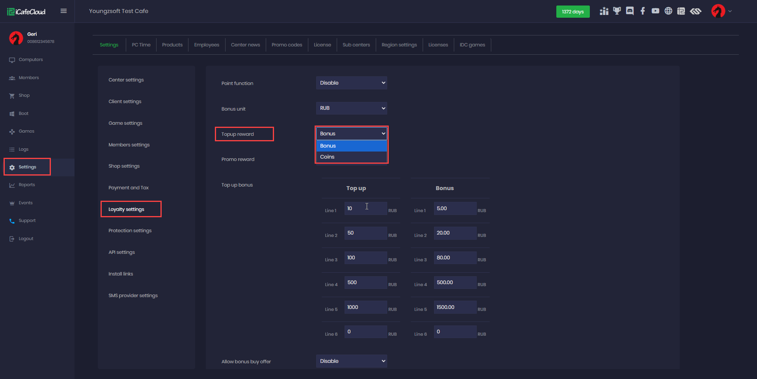Open Computers in the left sidebar

coord(30,60)
